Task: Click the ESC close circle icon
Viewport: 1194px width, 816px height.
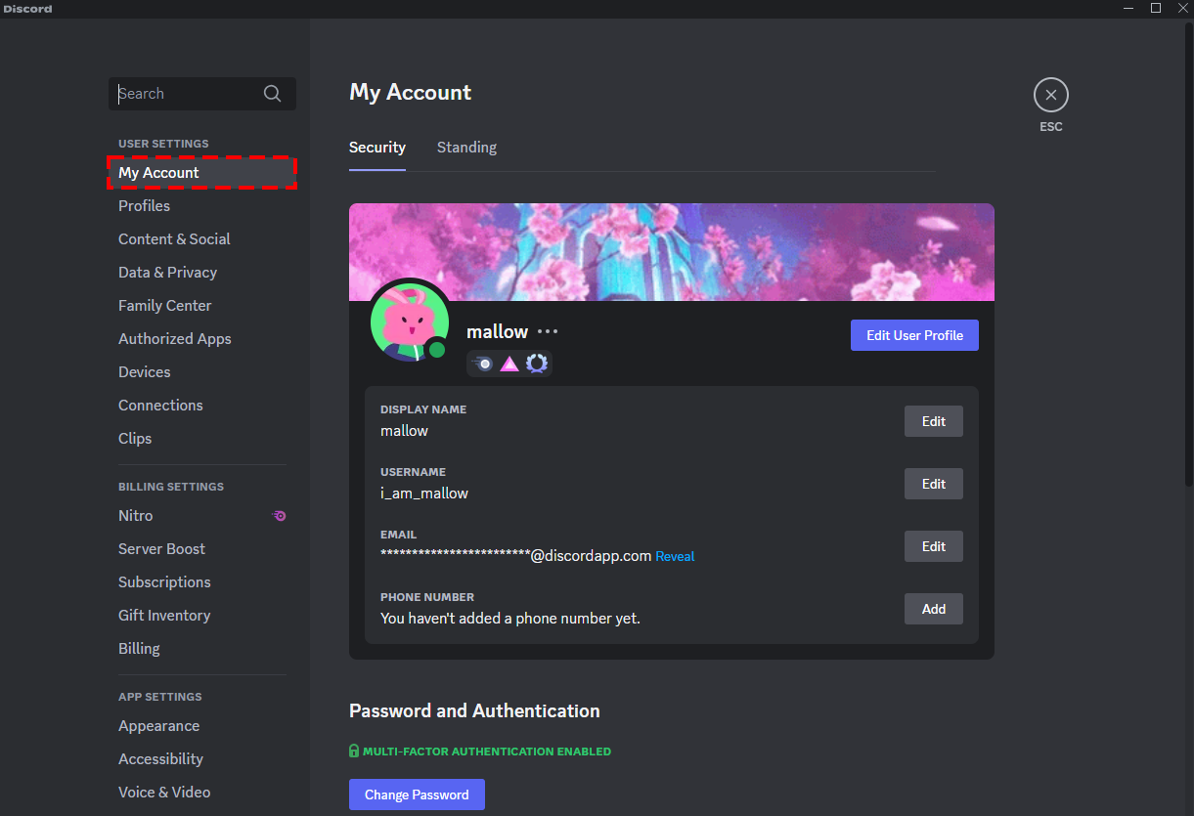Action: coord(1050,94)
